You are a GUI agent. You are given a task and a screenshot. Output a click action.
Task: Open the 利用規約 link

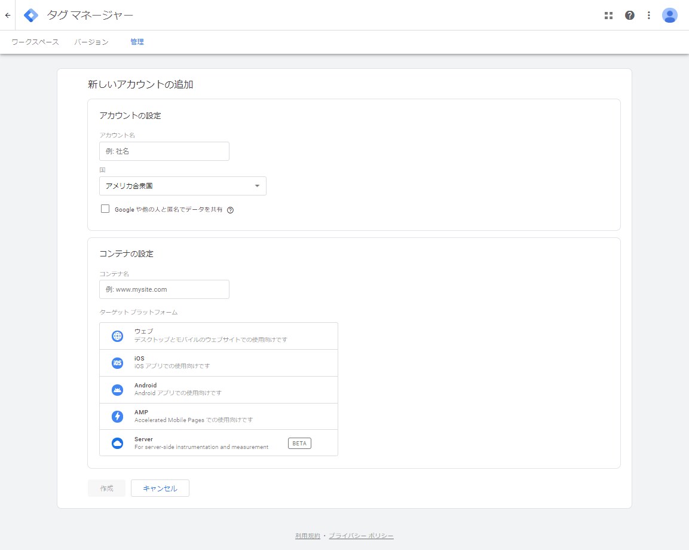pos(308,536)
